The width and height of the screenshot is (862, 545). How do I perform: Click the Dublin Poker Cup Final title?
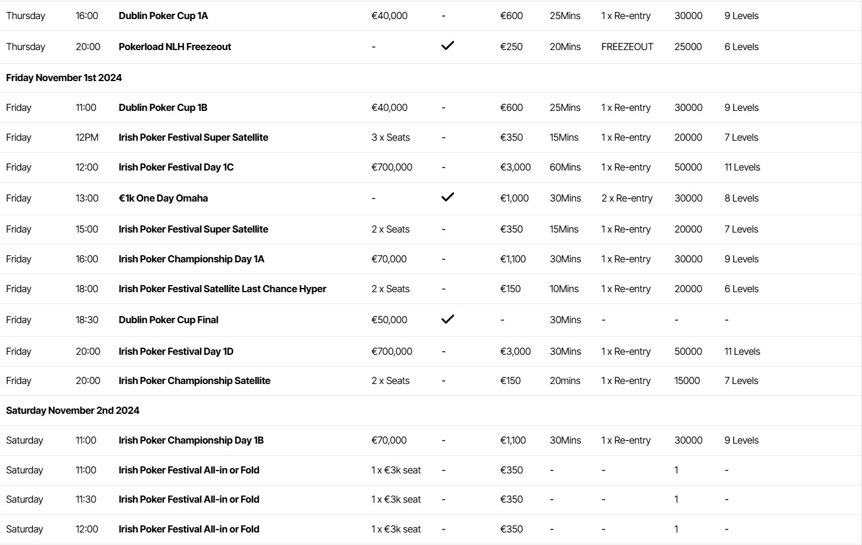click(x=169, y=320)
